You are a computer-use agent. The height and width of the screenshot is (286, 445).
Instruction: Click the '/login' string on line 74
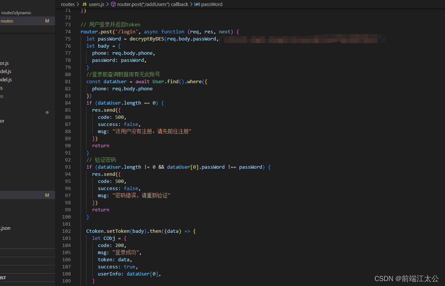127,32
